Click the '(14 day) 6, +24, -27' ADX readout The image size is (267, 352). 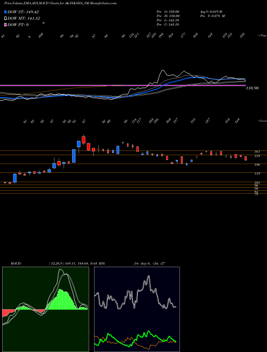coord(149,263)
